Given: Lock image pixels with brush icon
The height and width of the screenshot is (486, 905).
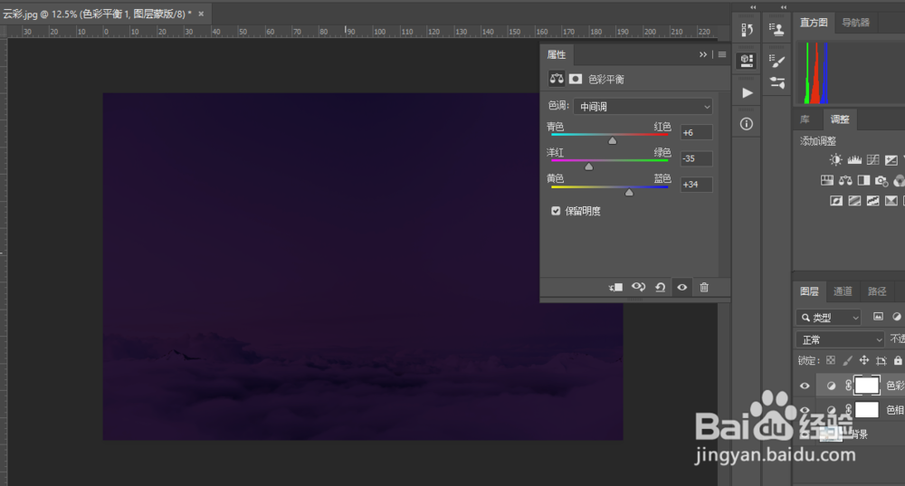Looking at the screenshot, I should tap(847, 361).
